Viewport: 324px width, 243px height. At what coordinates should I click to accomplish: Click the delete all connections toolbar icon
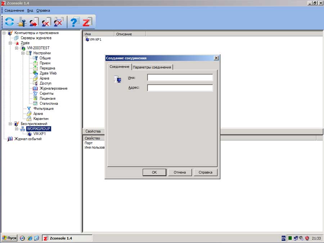click(58, 22)
